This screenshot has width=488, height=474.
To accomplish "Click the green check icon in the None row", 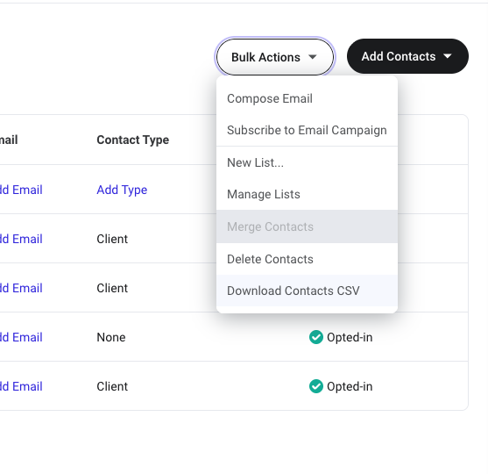I will (316, 337).
